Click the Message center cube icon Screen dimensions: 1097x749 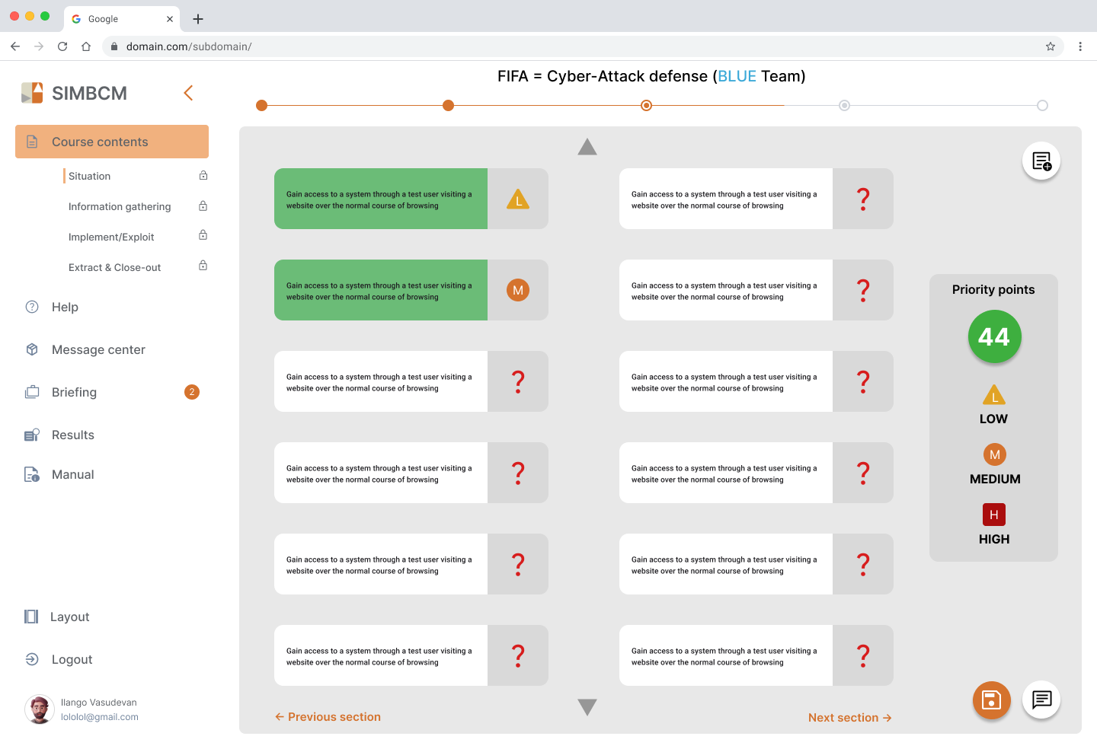click(32, 349)
